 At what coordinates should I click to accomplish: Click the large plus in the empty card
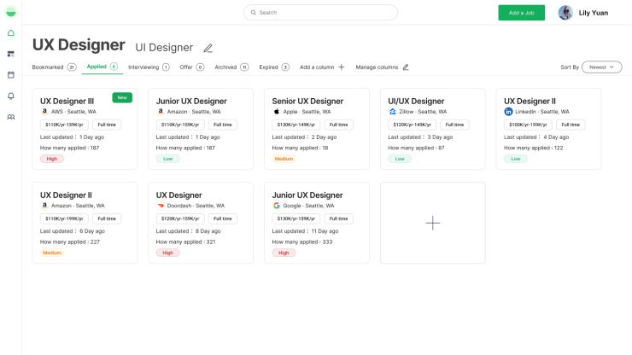pos(433,223)
